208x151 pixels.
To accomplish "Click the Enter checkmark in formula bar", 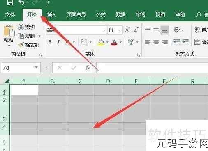I will tap(74, 68).
